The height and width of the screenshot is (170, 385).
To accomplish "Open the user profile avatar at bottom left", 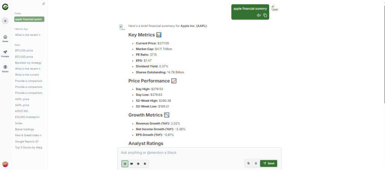I will pos(5,164).
